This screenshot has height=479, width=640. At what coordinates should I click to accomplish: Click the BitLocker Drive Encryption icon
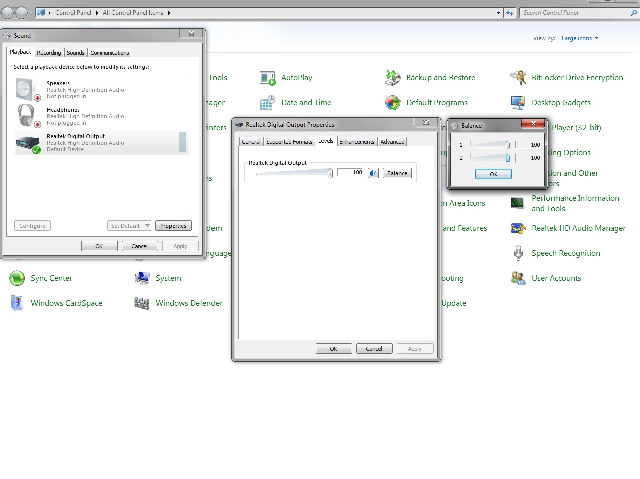click(x=518, y=78)
